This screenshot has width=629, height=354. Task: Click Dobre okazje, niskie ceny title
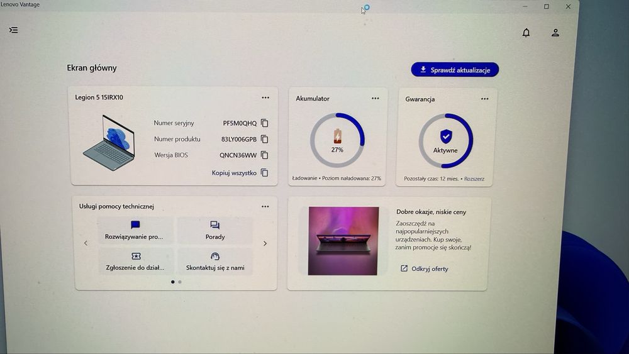(431, 212)
